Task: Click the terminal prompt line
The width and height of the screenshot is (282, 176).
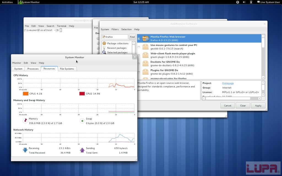Action: tap(43, 30)
